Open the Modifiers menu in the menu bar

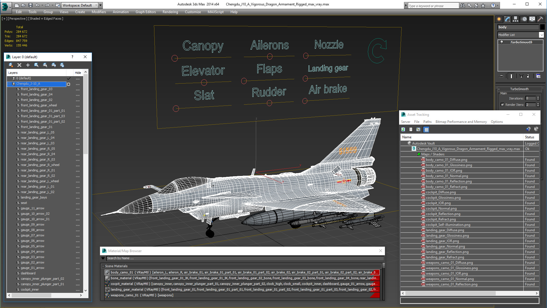pyautogui.click(x=98, y=12)
